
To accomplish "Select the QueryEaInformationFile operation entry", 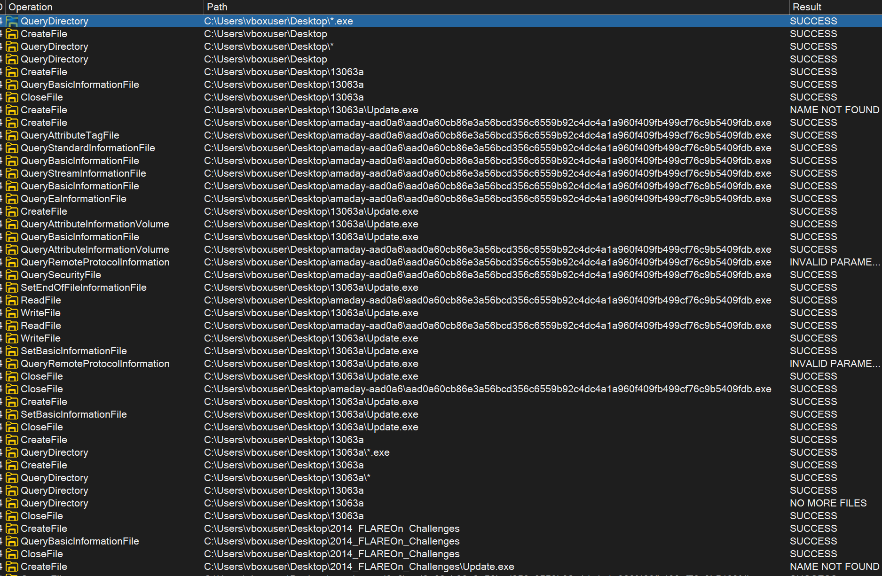I will point(73,199).
